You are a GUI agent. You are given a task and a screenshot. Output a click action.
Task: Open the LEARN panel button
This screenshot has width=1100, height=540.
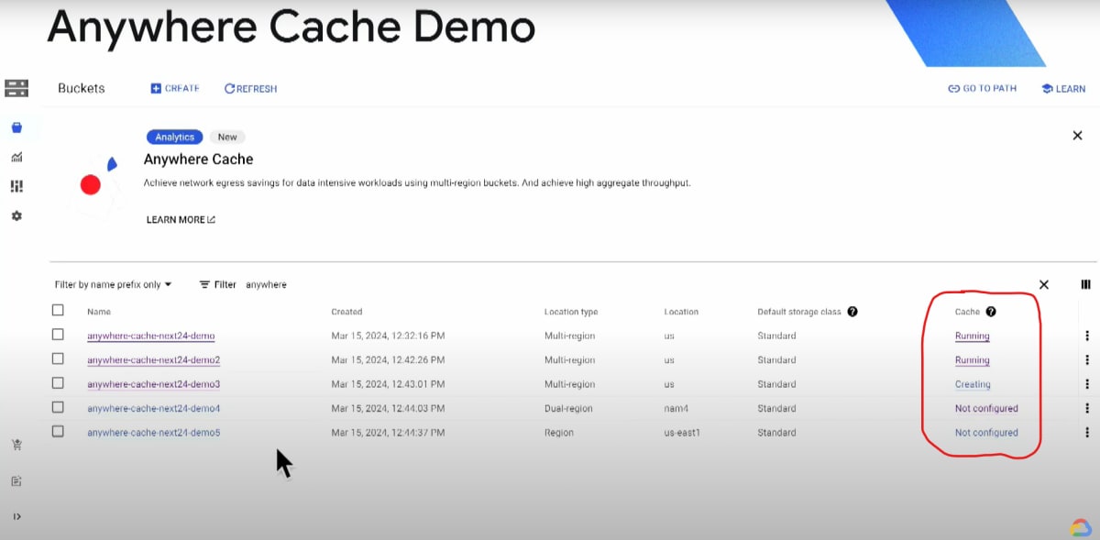pyautogui.click(x=1063, y=89)
